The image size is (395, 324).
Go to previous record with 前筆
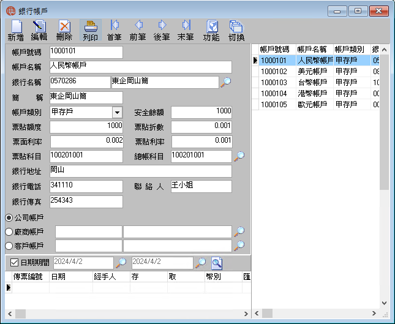click(x=138, y=30)
